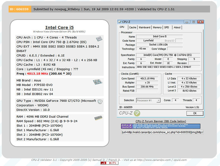Screen dimensions: 220x166
Task: Click the empty Core Voltage field
Action: 175,49
